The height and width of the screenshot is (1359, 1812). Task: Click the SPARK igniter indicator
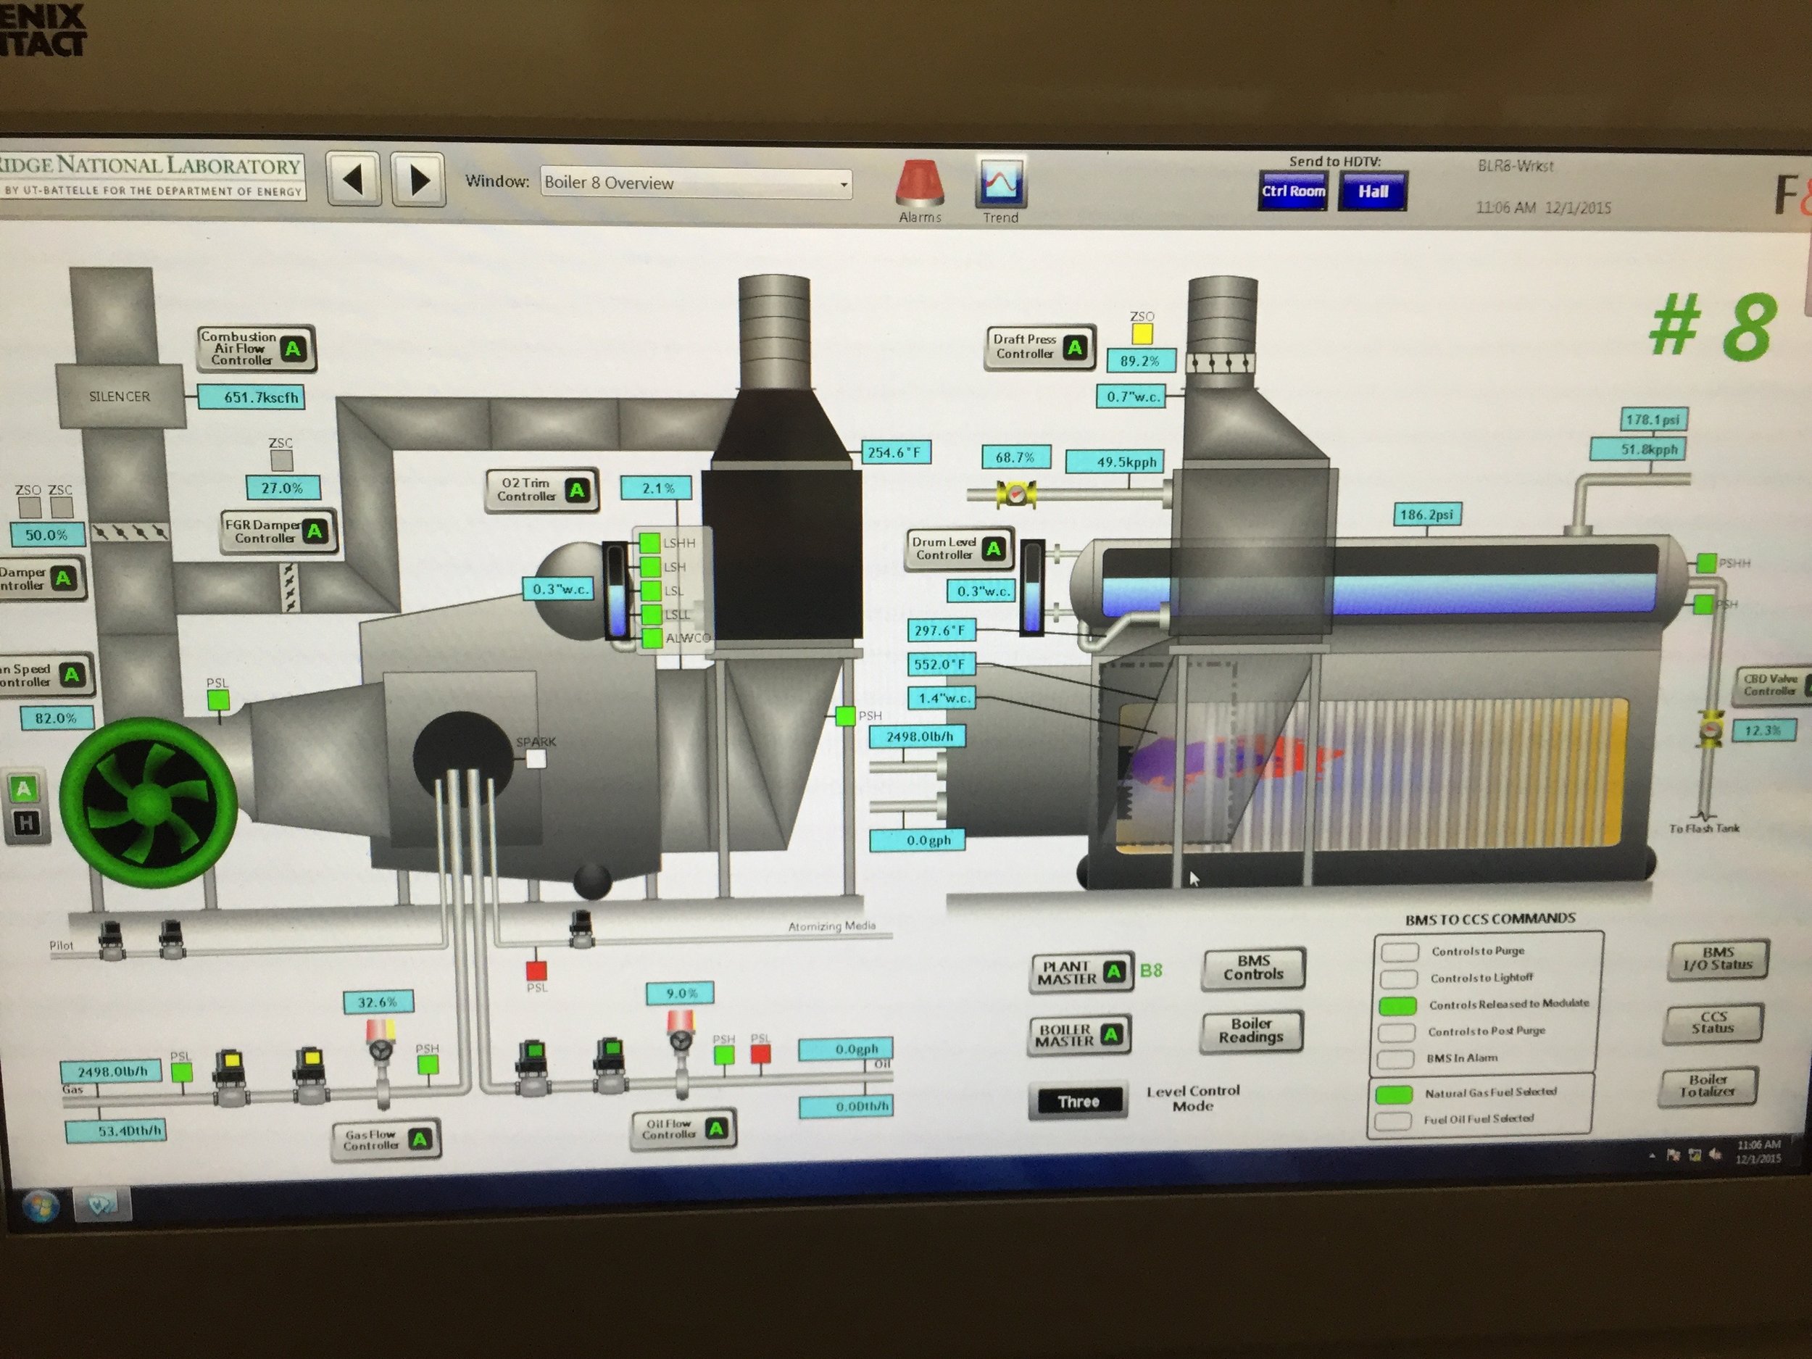tap(536, 759)
